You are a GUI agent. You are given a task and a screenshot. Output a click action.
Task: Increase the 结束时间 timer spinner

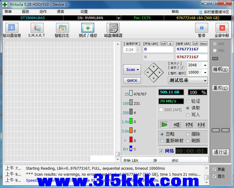(138, 48)
